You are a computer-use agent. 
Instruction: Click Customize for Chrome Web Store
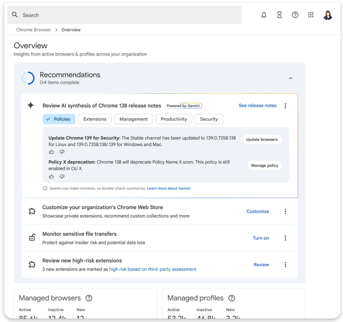257,211
